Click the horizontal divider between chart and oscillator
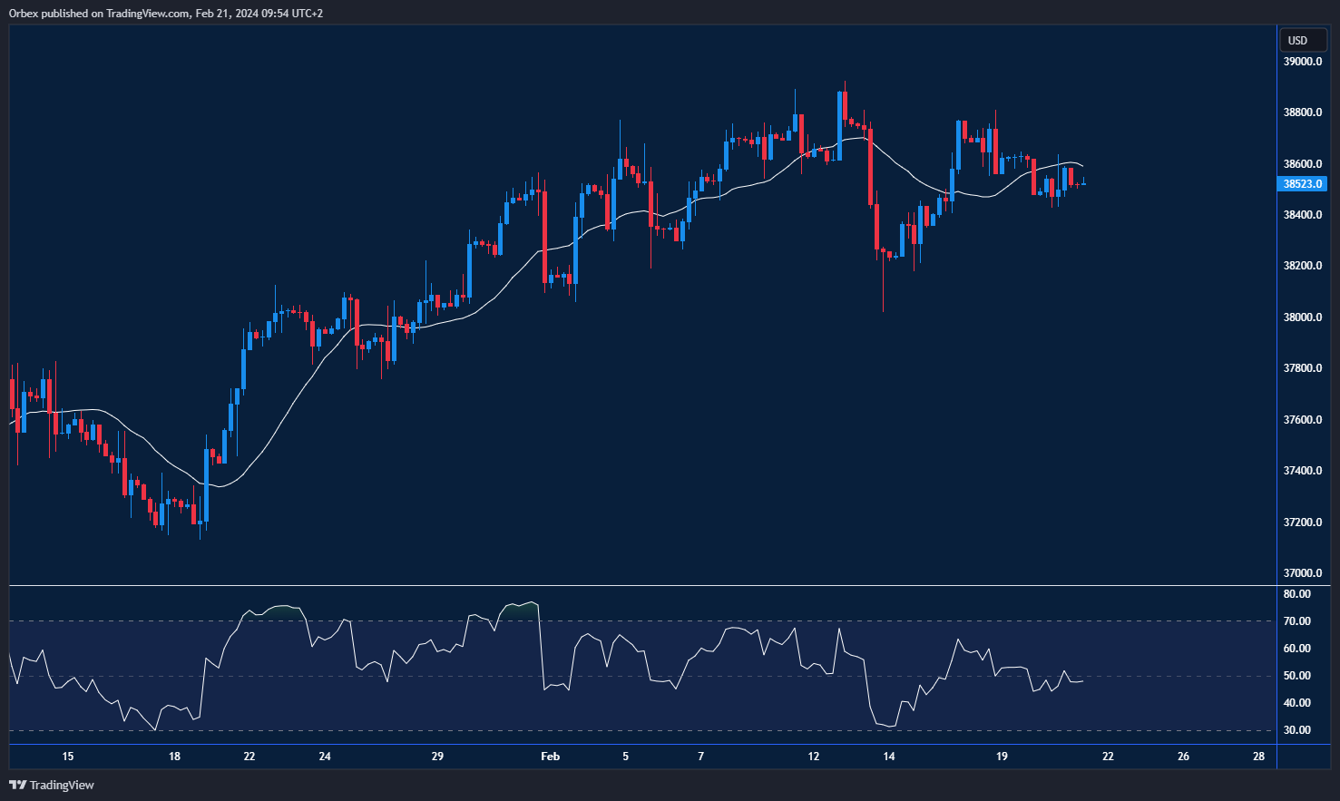Viewport: 1340px width, 801px height. click(x=635, y=586)
